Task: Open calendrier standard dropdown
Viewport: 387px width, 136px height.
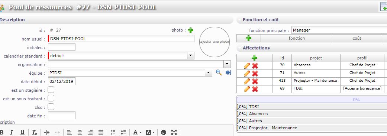Action: click(190, 56)
